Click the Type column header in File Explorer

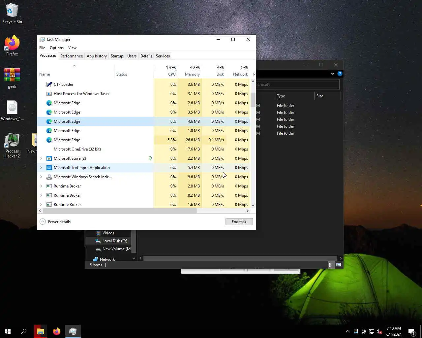click(294, 96)
